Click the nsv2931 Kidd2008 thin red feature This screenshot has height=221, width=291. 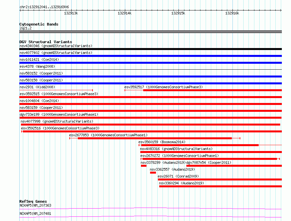[56, 90]
